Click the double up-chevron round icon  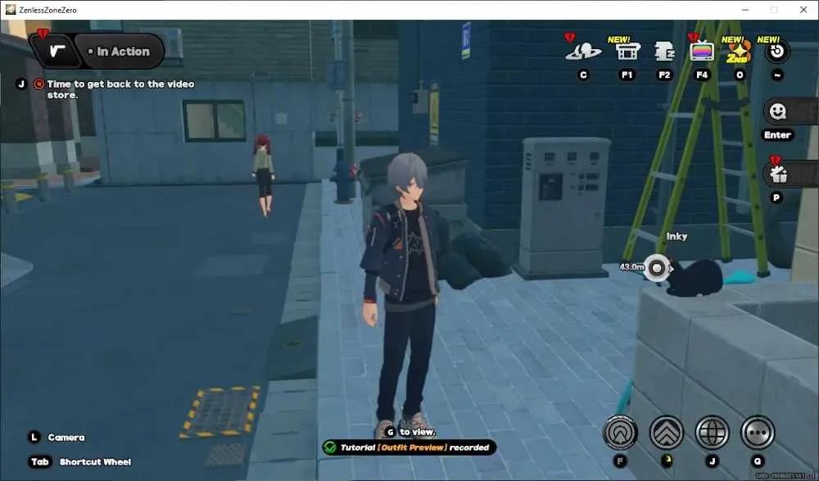click(x=666, y=433)
